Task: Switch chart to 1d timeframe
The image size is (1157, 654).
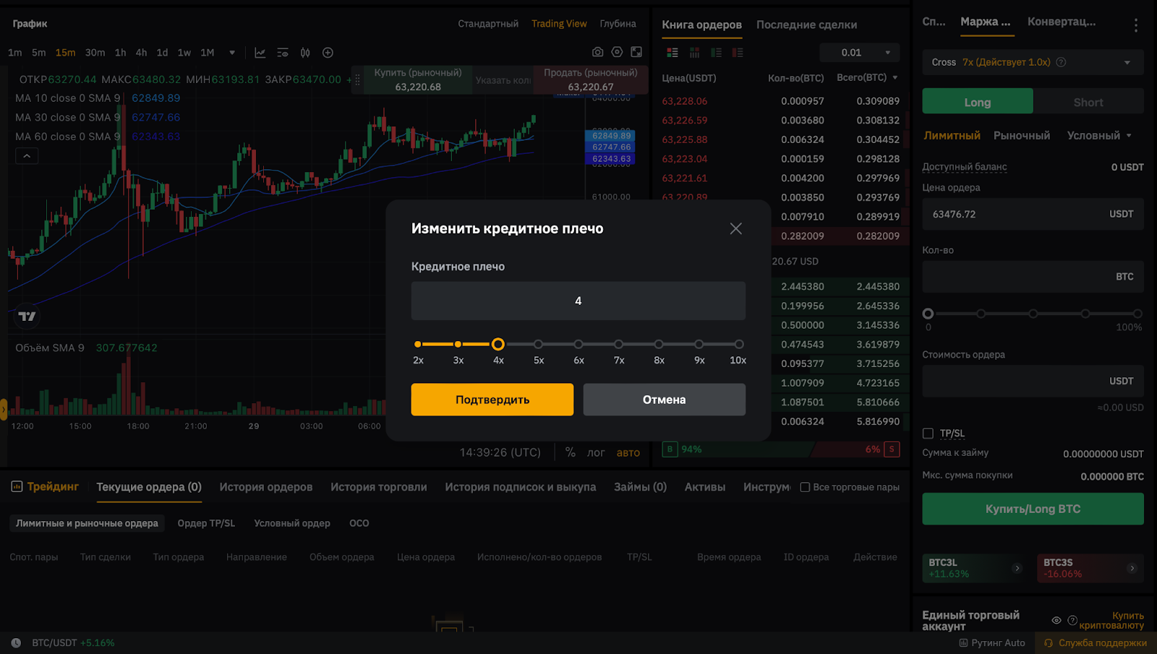Action: point(162,53)
